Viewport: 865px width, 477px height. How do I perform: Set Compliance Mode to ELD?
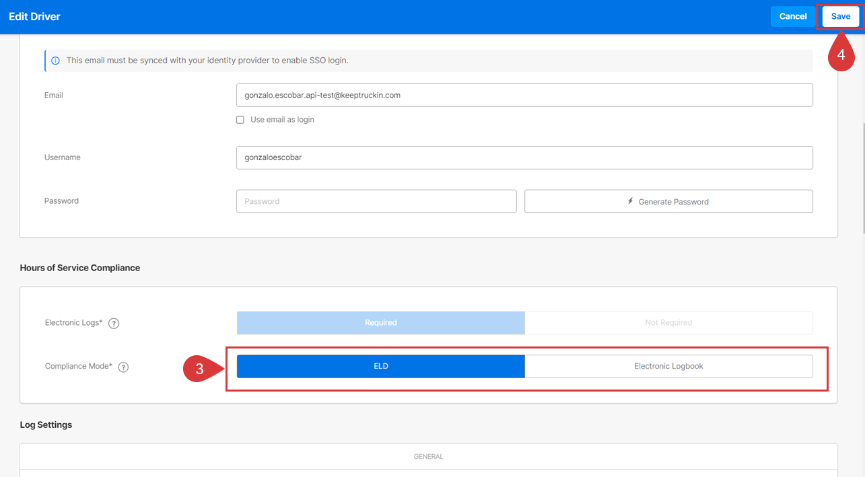click(x=381, y=367)
